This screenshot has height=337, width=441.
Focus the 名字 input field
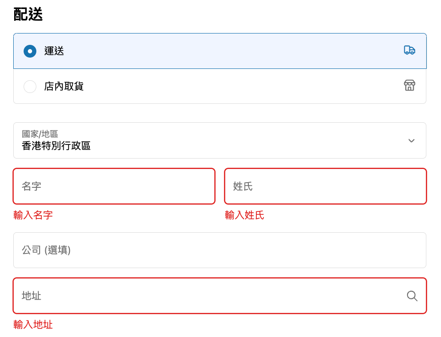pyautogui.click(x=114, y=186)
